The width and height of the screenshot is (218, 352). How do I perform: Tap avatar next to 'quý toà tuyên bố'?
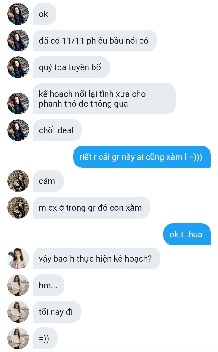tap(18, 67)
